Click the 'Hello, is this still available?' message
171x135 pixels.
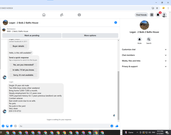pos(20,53)
